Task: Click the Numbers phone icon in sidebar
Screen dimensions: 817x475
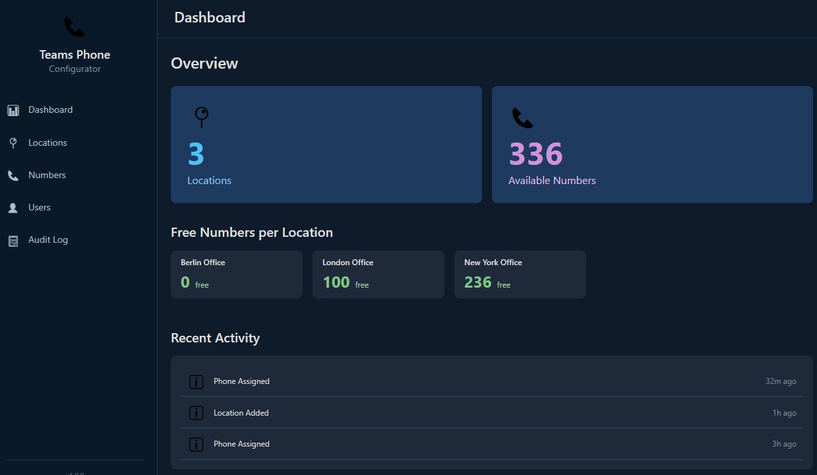Action: pyautogui.click(x=13, y=175)
